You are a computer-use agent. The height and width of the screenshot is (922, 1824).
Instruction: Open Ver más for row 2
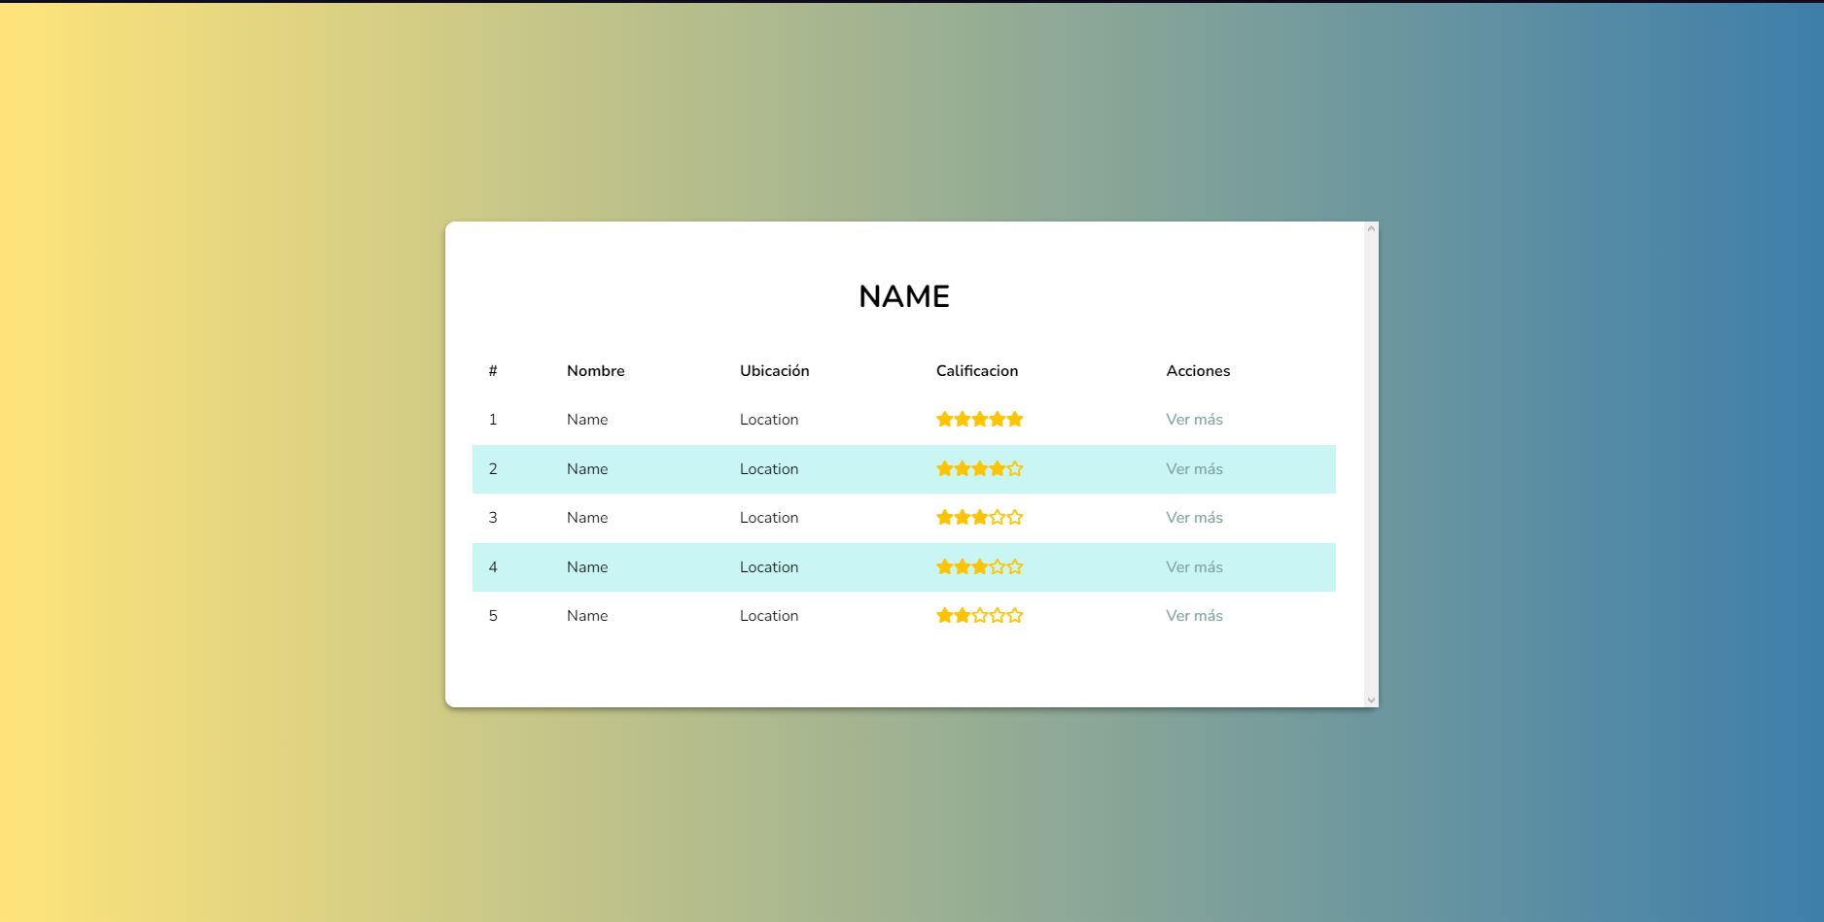point(1194,468)
